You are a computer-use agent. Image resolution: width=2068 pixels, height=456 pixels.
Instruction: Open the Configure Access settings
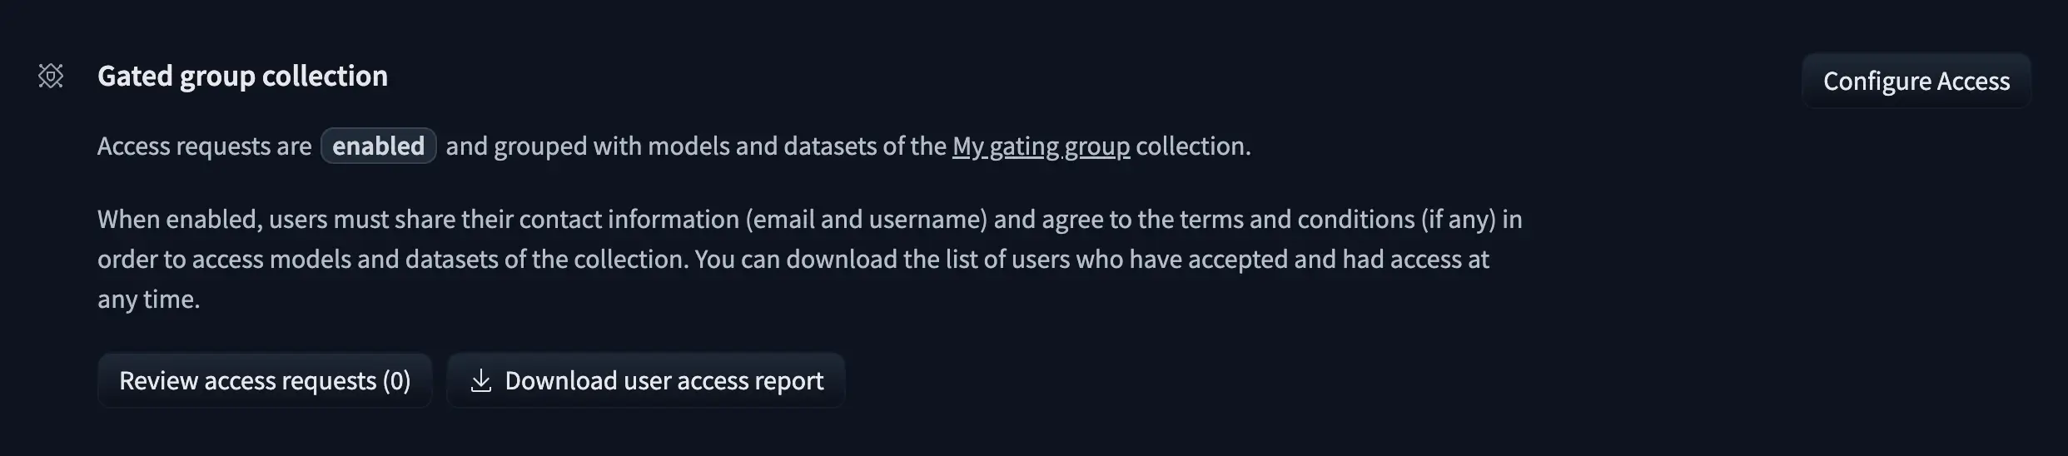(x=1916, y=82)
